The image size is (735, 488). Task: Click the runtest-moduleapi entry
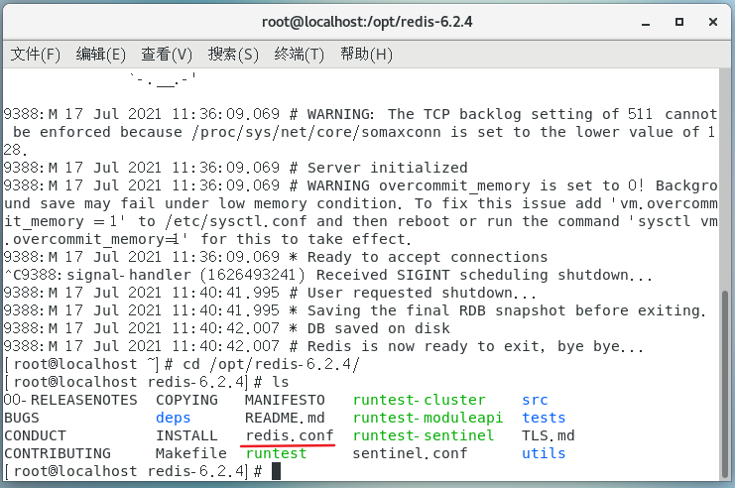pyautogui.click(x=428, y=418)
